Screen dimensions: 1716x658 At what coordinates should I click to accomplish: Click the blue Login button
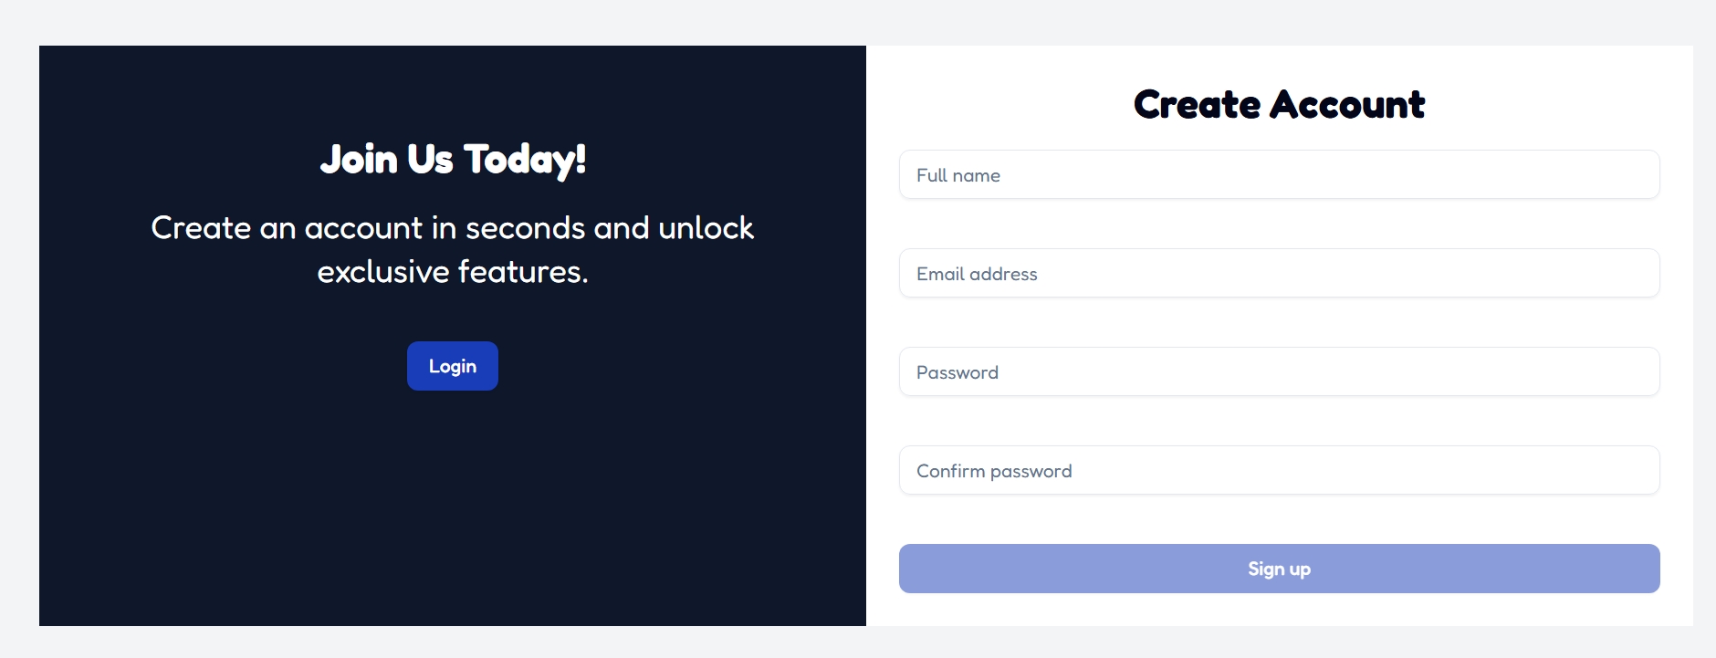453,366
